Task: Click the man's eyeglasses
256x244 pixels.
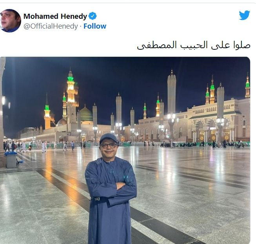Action: tap(109, 146)
